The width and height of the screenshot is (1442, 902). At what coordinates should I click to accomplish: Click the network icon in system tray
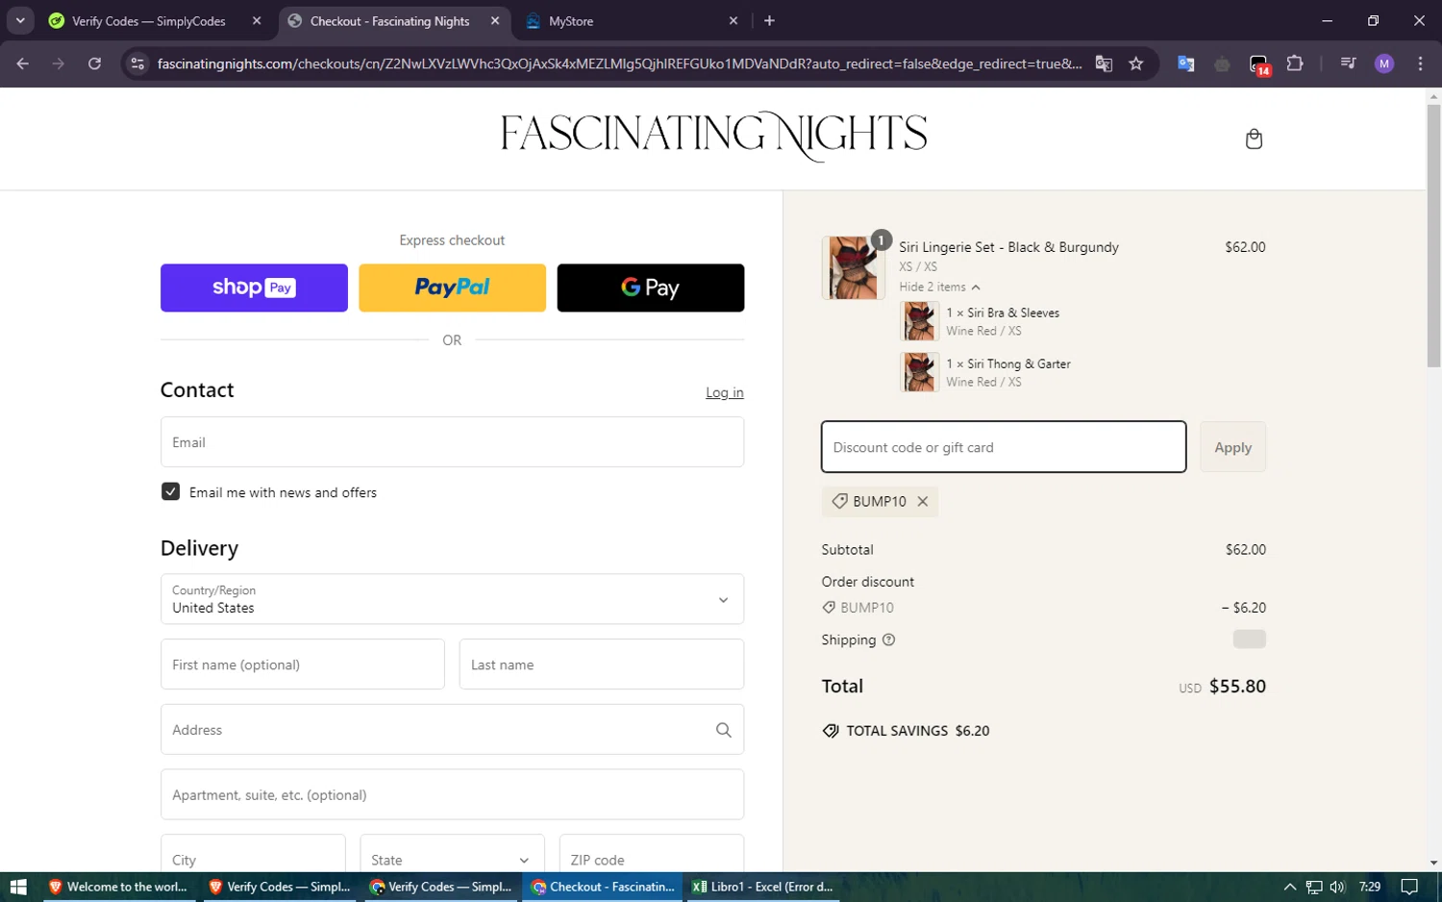coord(1314,887)
